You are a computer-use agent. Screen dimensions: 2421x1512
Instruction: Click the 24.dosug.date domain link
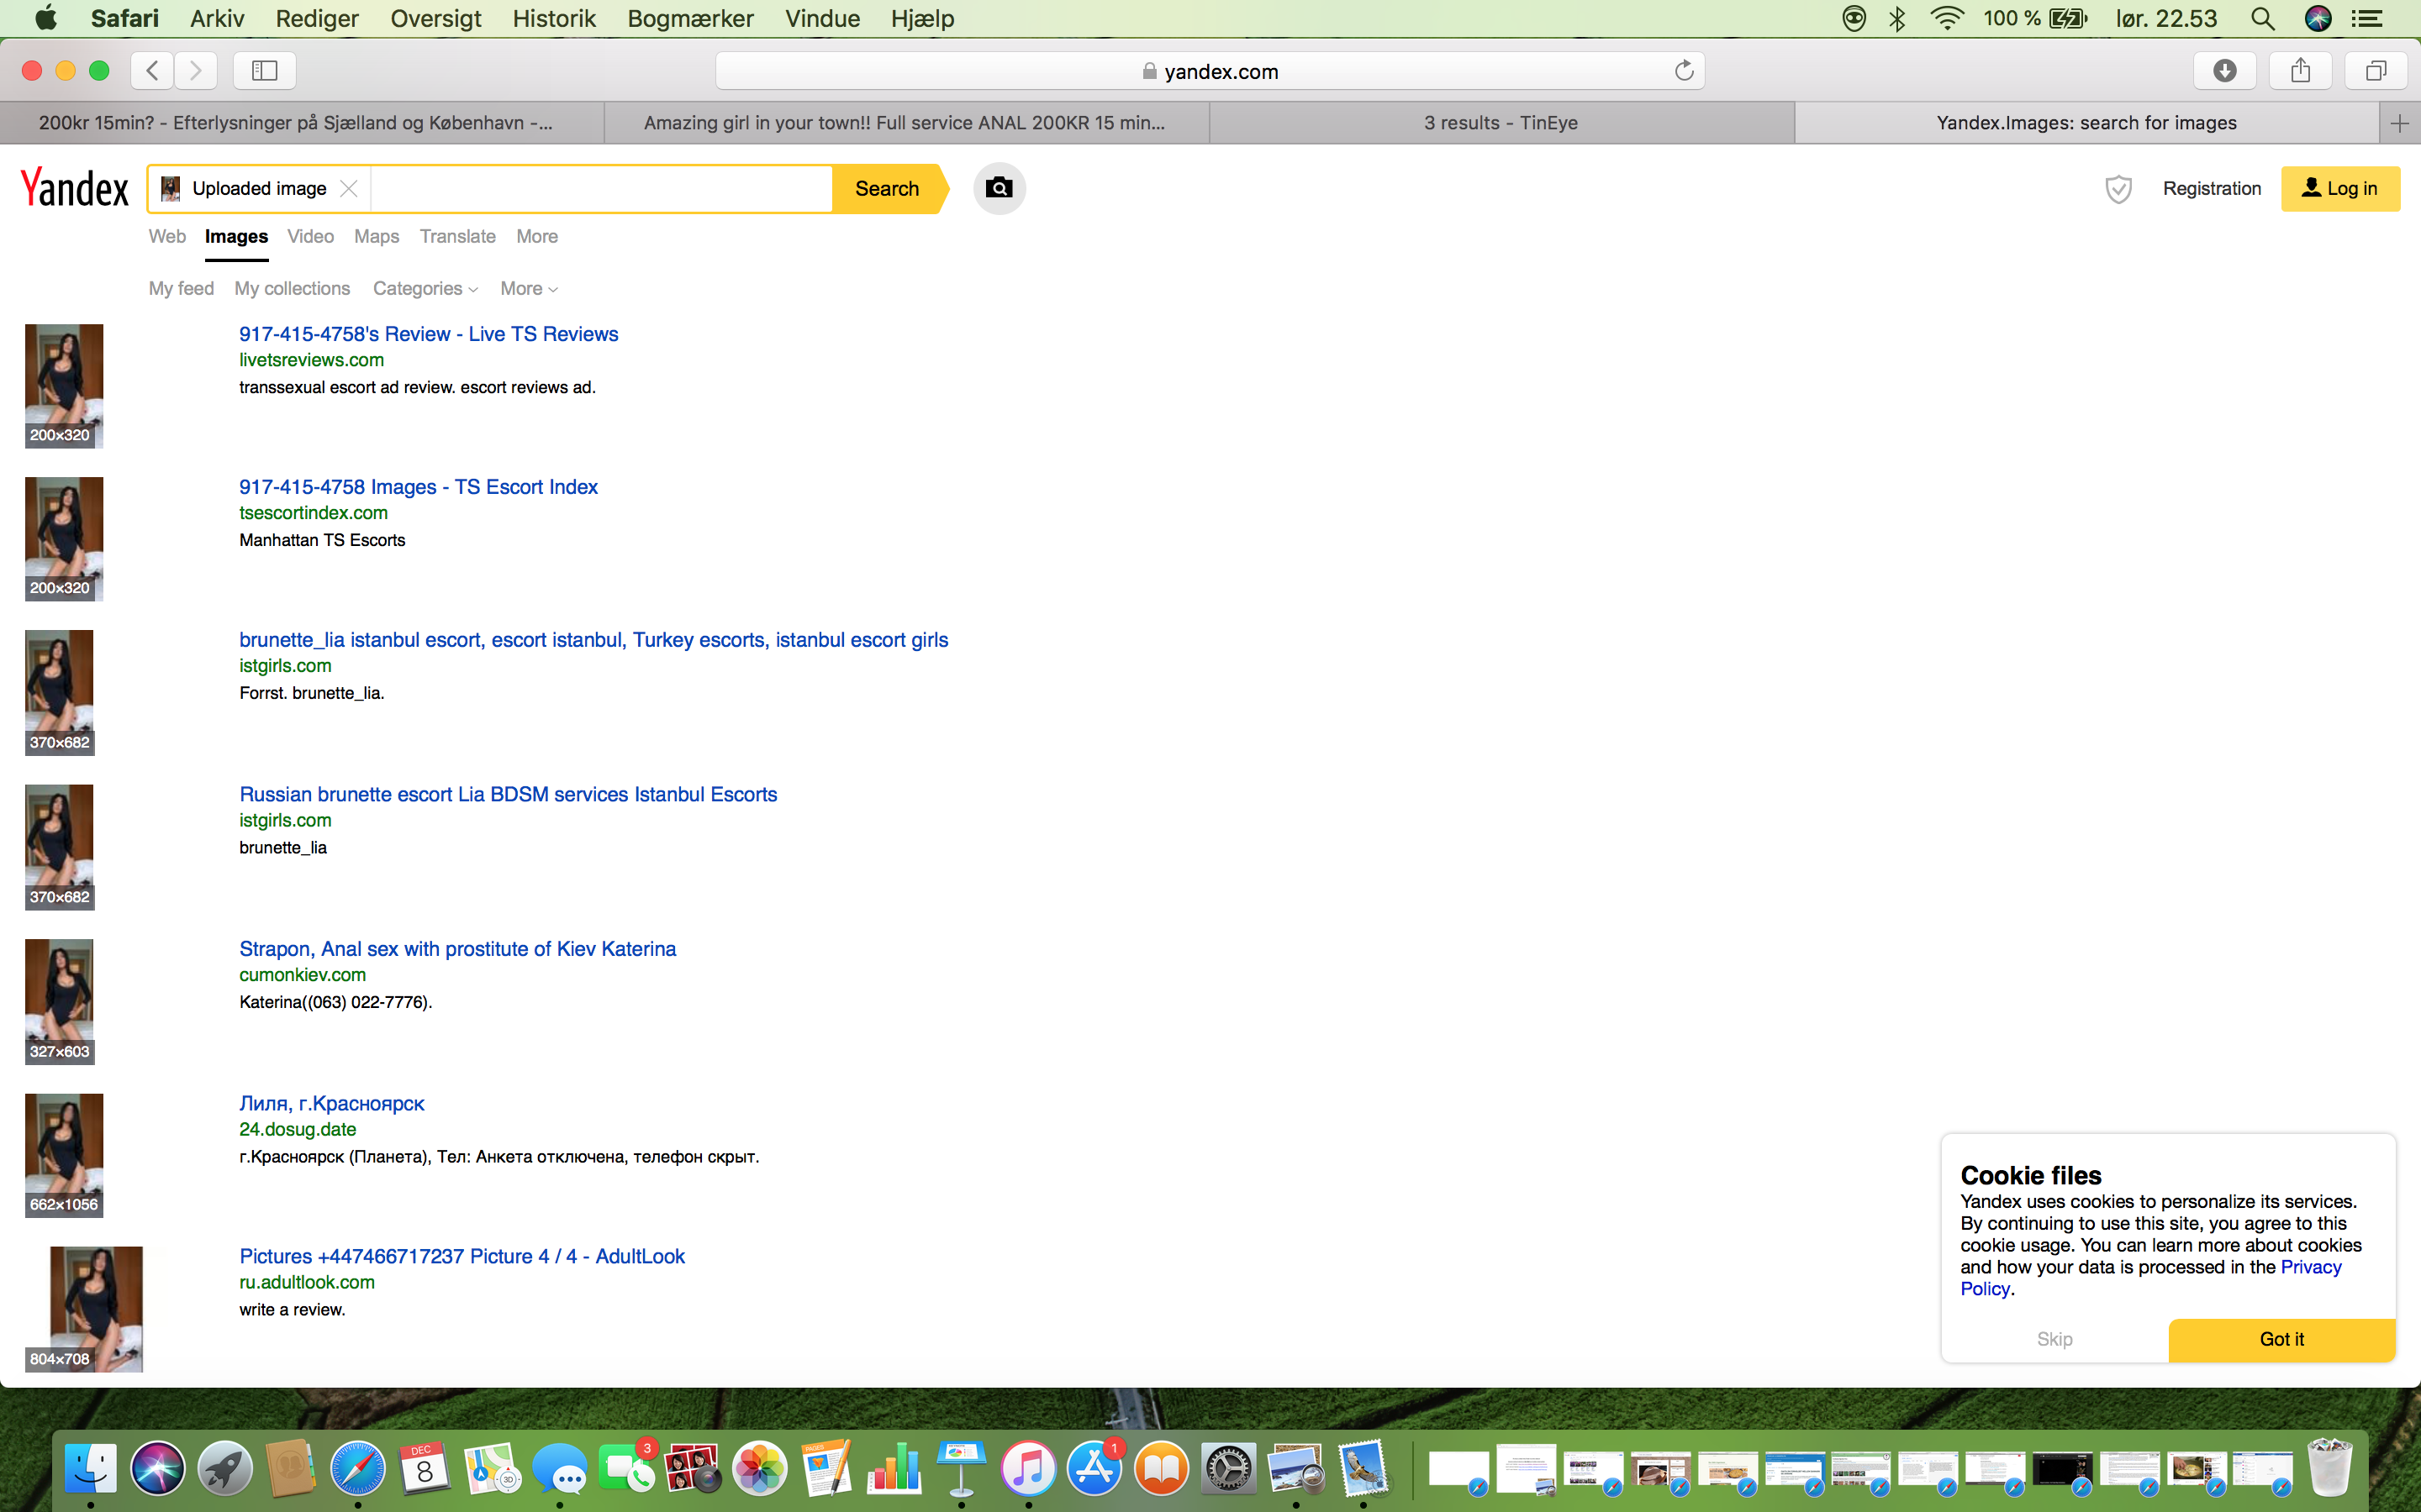click(297, 1129)
